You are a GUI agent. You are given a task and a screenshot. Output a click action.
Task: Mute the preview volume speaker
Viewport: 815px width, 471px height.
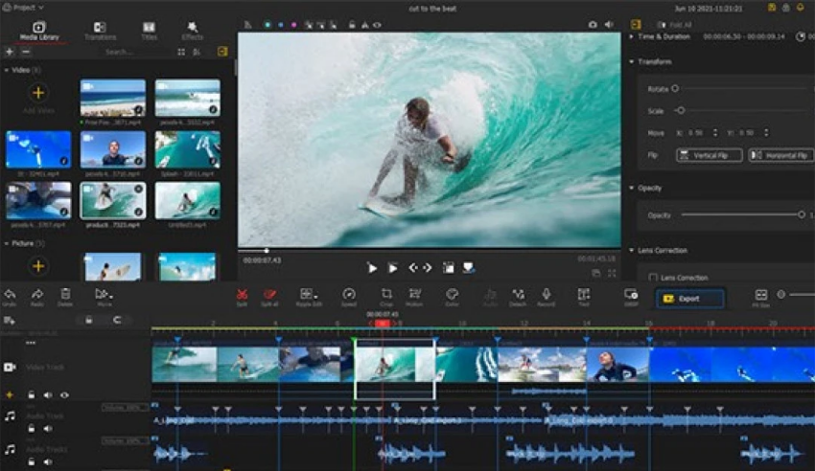pos(609,24)
